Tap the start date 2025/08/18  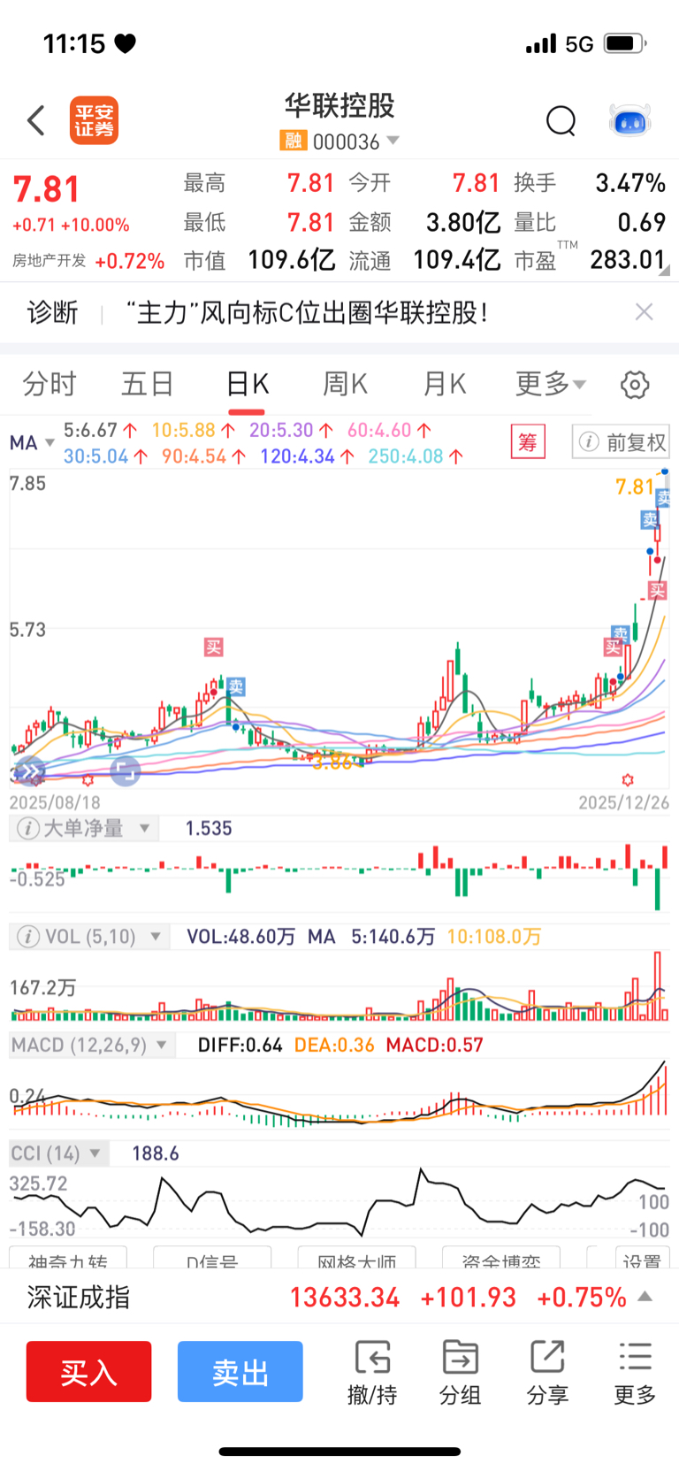coord(55,802)
